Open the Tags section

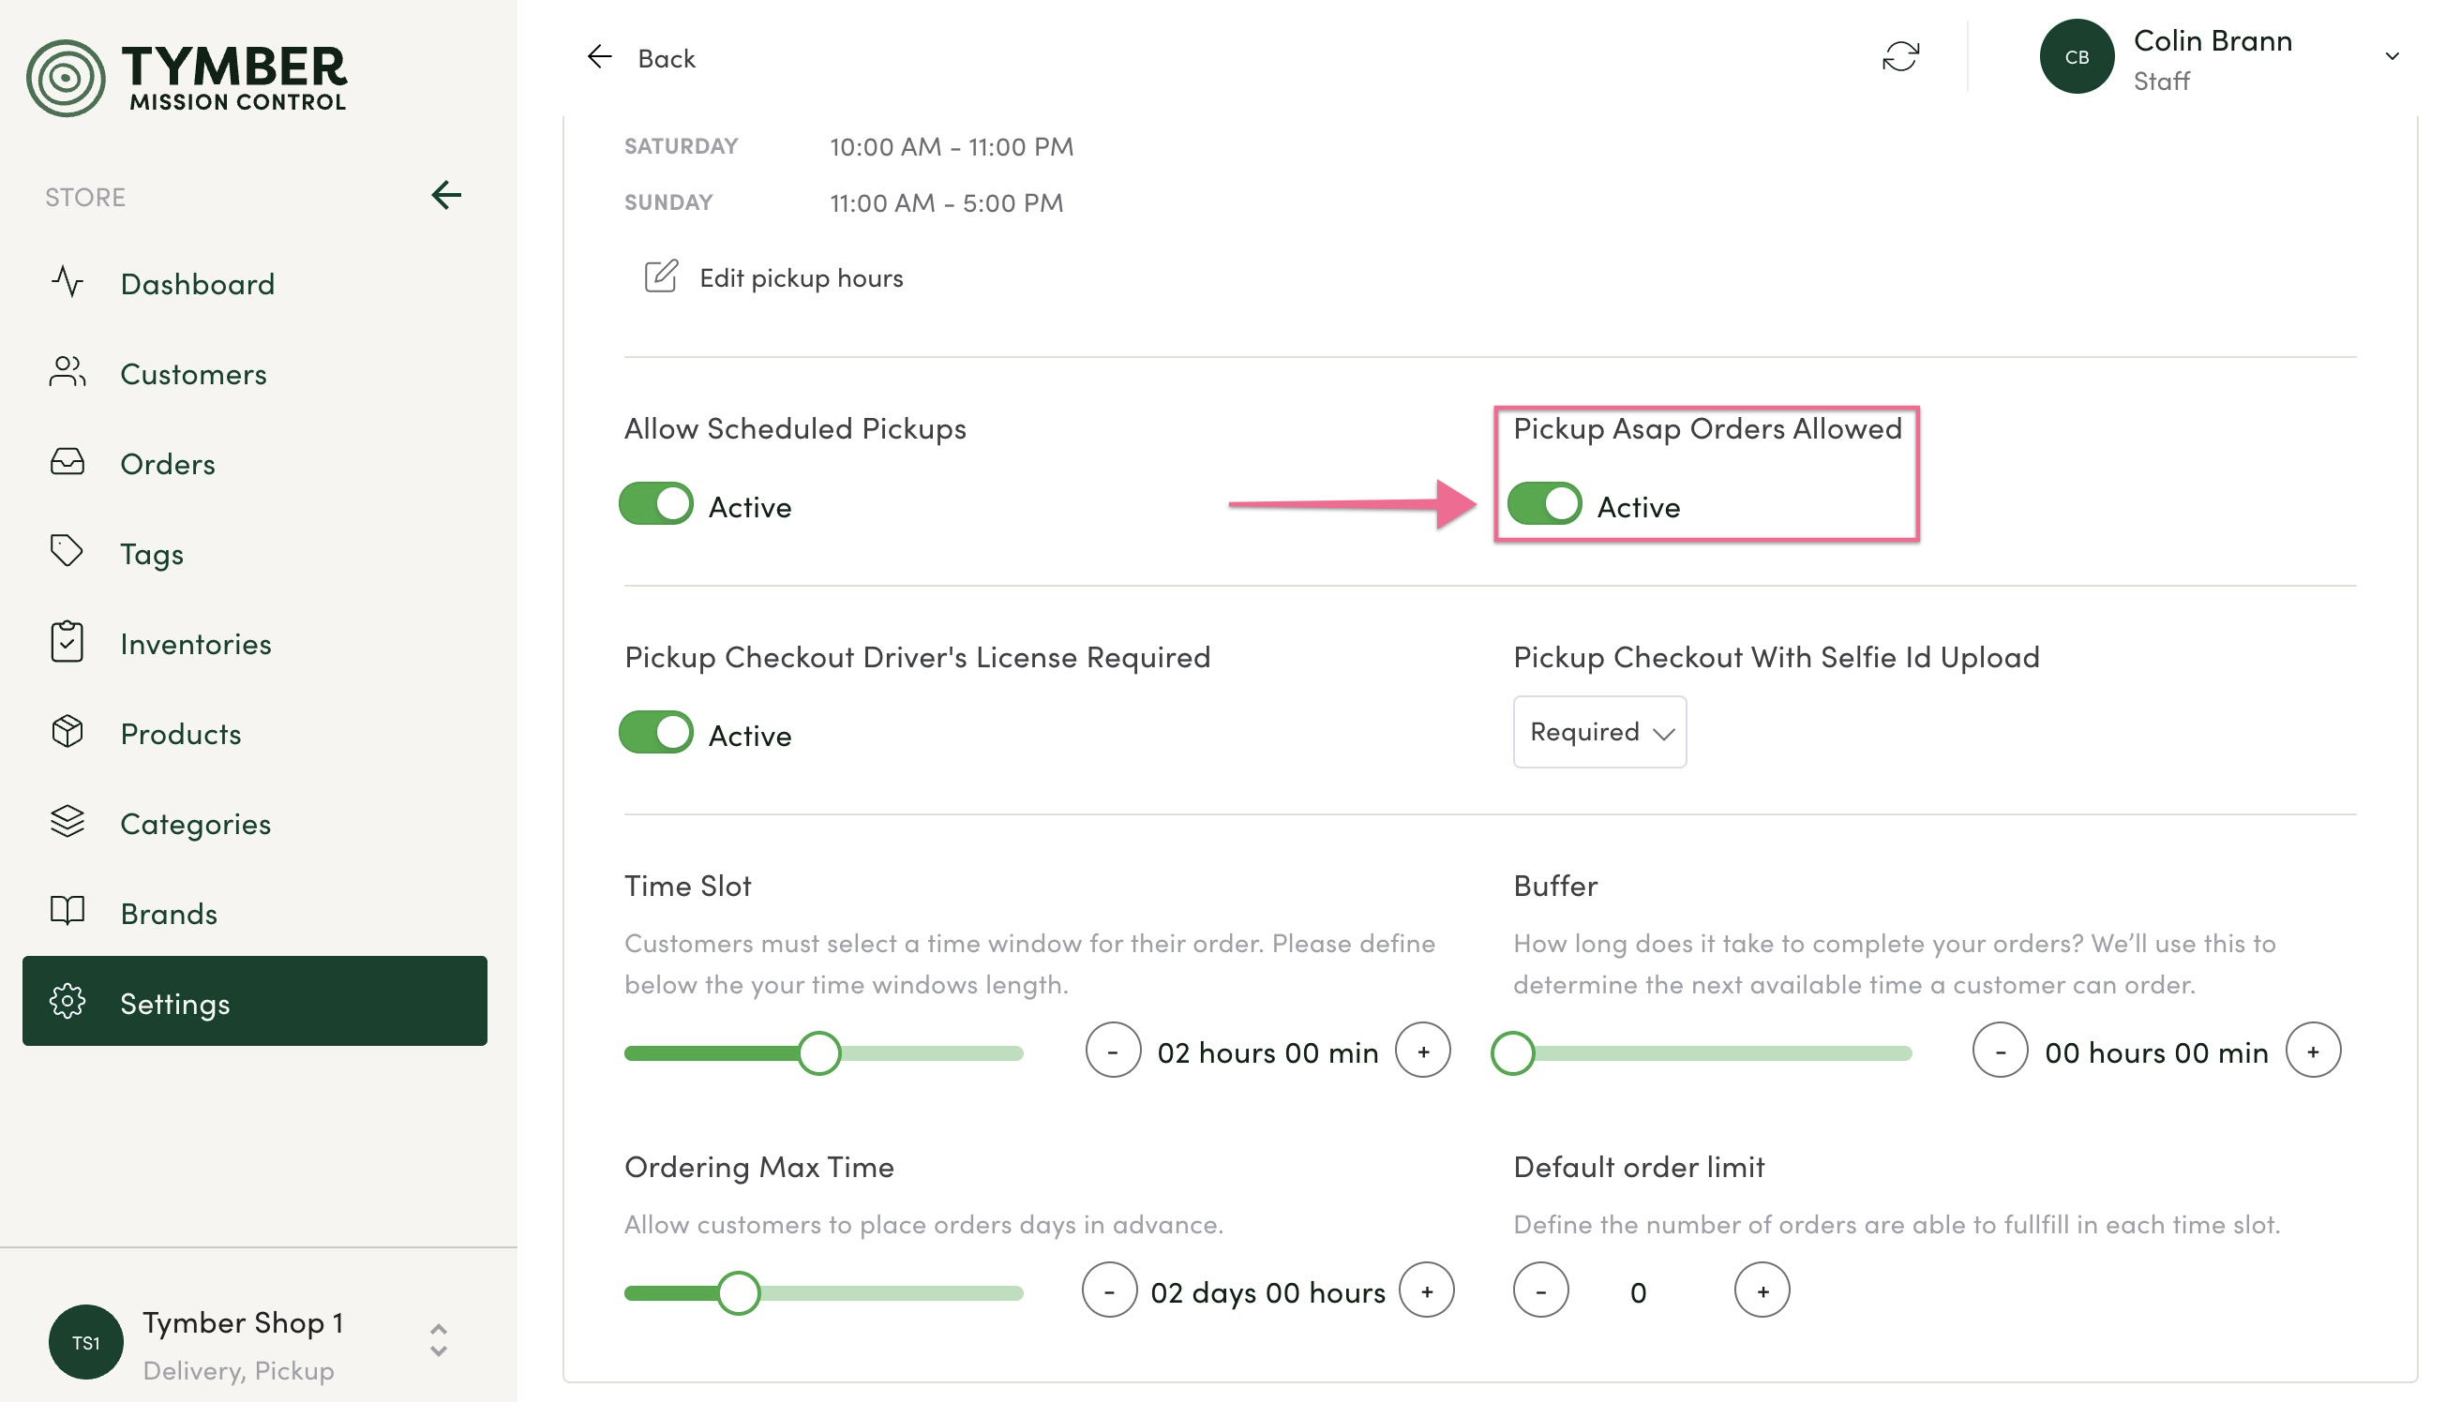(255, 554)
